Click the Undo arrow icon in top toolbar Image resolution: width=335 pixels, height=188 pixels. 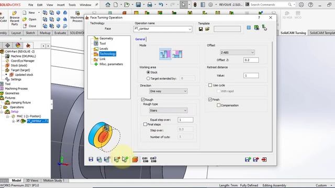[x=161, y=5]
